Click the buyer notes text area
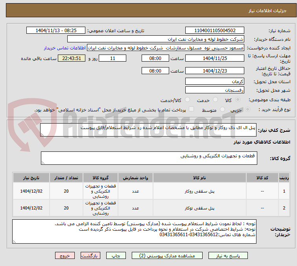The height and width of the screenshot is (266, 297). [x=134, y=231]
